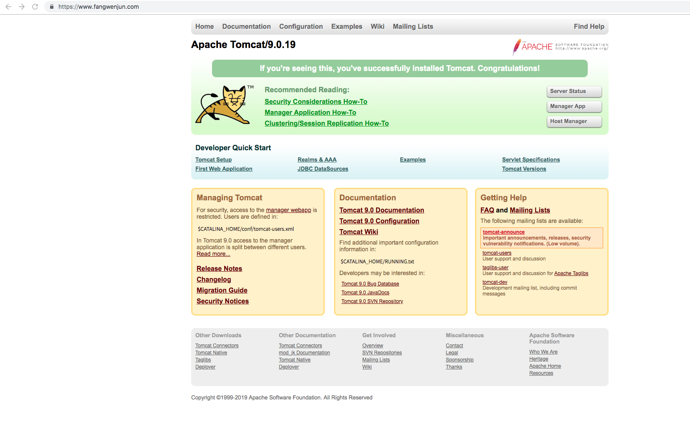Open the Release Notes link
The width and height of the screenshot is (690, 432).
(219, 268)
